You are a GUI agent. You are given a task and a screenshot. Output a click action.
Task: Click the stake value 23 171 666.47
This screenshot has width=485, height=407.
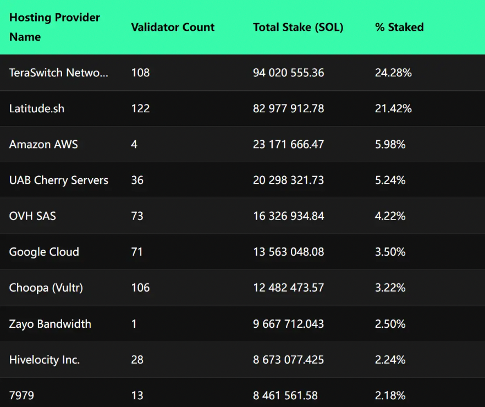(x=289, y=145)
